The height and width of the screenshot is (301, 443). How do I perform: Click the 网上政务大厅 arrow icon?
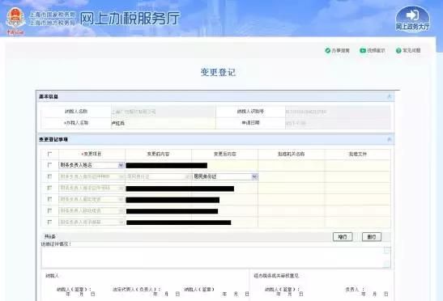pos(412,15)
